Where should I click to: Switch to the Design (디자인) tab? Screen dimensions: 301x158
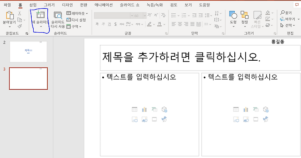coord(67,5)
